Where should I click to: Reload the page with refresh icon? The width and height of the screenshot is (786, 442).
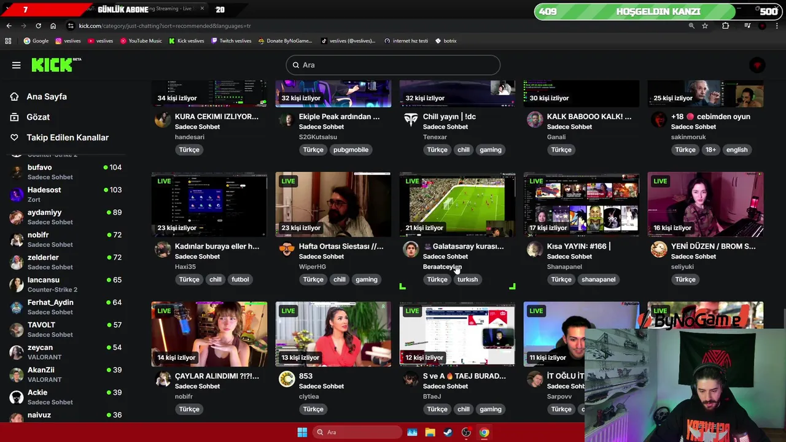point(38,26)
